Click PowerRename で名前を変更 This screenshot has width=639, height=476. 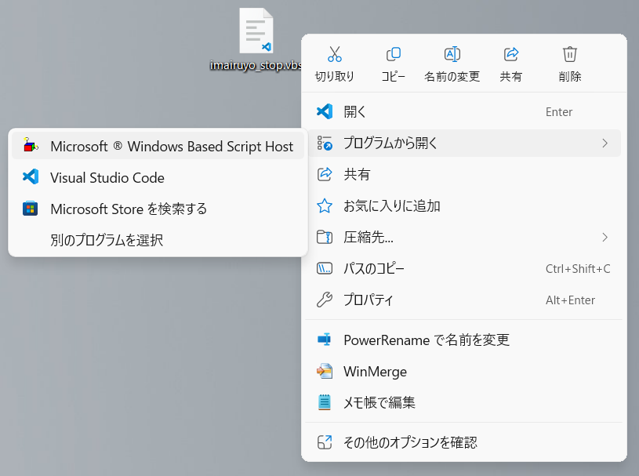[x=464, y=340]
